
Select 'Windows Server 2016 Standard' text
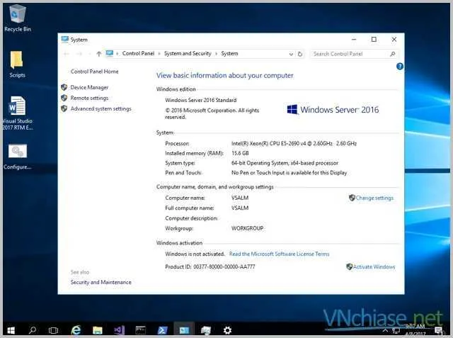[201, 100]
